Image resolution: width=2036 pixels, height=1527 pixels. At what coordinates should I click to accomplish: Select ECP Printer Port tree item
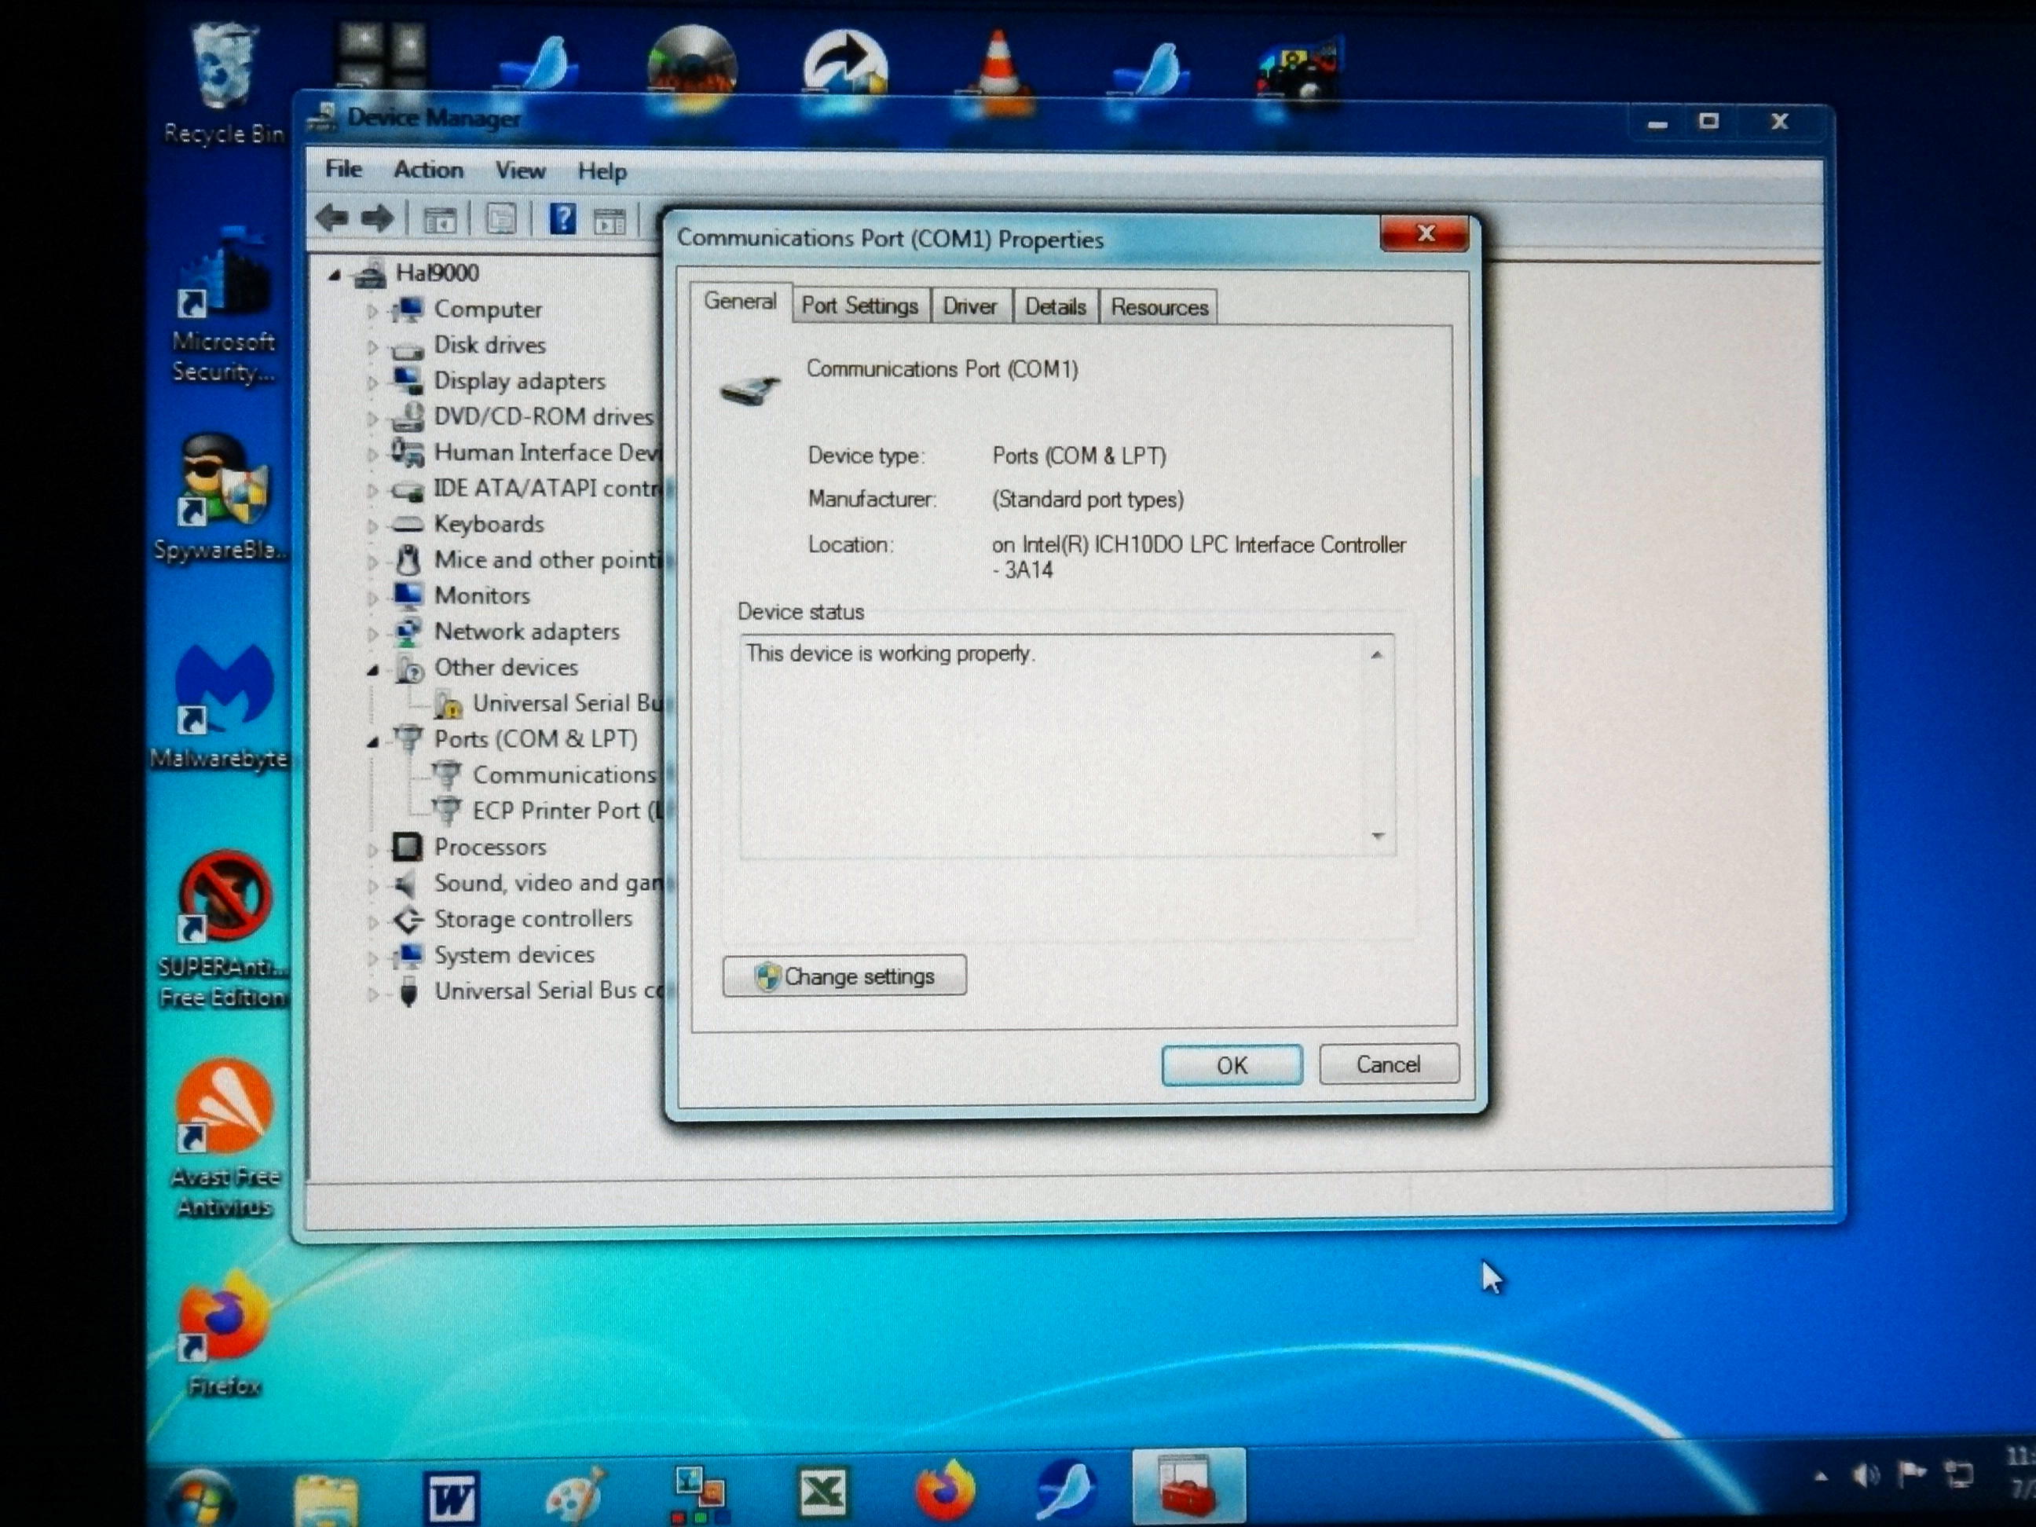(566, 811)
